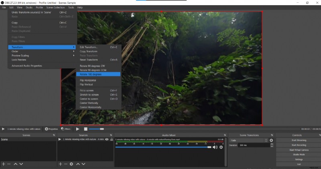
Task: Open the Filters for the selected source
Action: pos(66,129)
